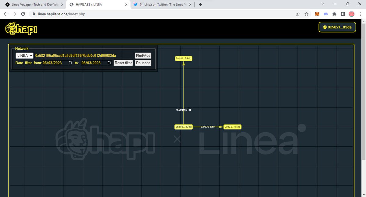Bookmark this page with the star icon
366x197 pixels.
pos(306,14)
